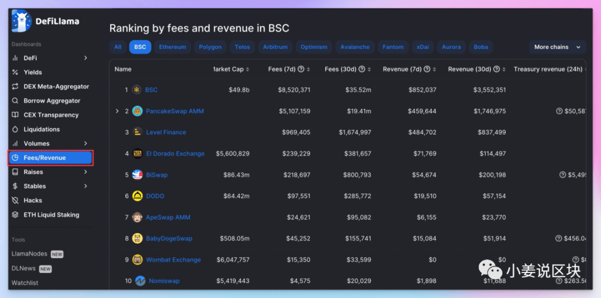Expand the DeFi sidebar submenu arrow
This screenshot has width=601, height=298.
click(x=86, y=58)
